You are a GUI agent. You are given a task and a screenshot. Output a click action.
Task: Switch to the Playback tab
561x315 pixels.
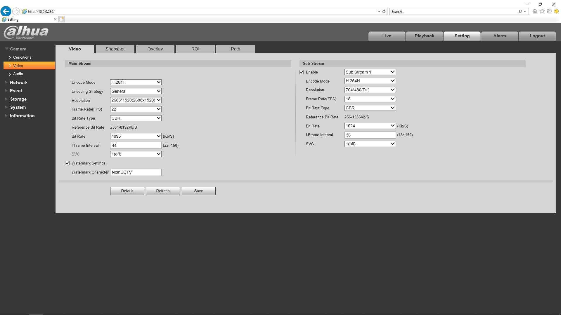point(424,36)
